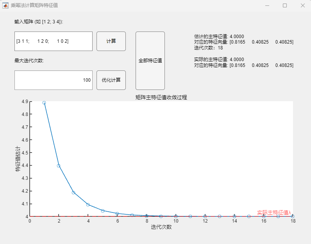Image resolution: width=311 pixels, height=244 pixels.
Task: Click the data marker at iteration 1
Action: point(44,103)
